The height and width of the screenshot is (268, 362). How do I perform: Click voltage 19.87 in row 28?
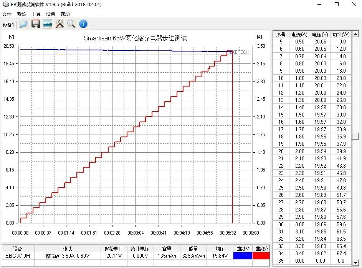(x=320, y=210)
